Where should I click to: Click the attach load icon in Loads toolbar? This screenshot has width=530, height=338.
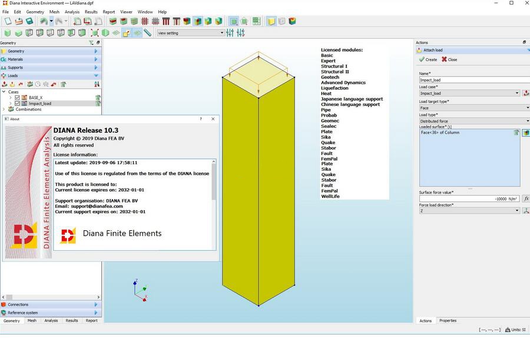tap(12, 84)
